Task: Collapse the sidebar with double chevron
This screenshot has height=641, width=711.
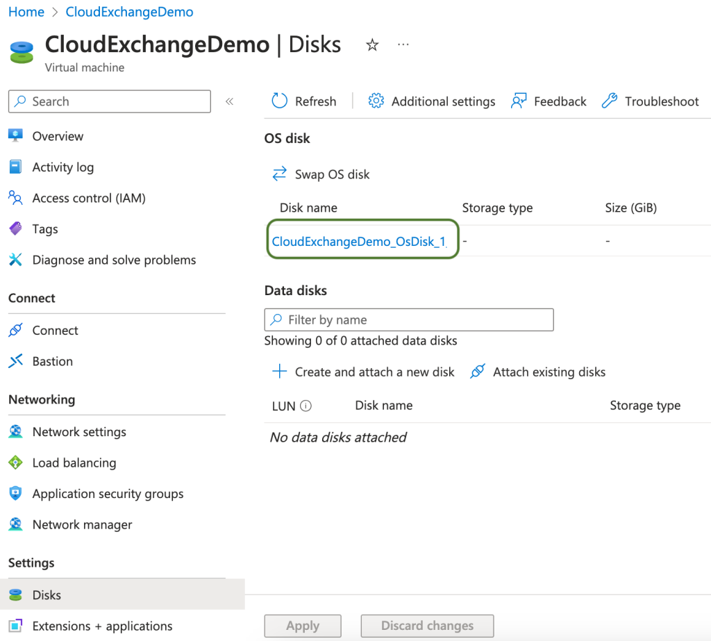Action: point(229,101)
